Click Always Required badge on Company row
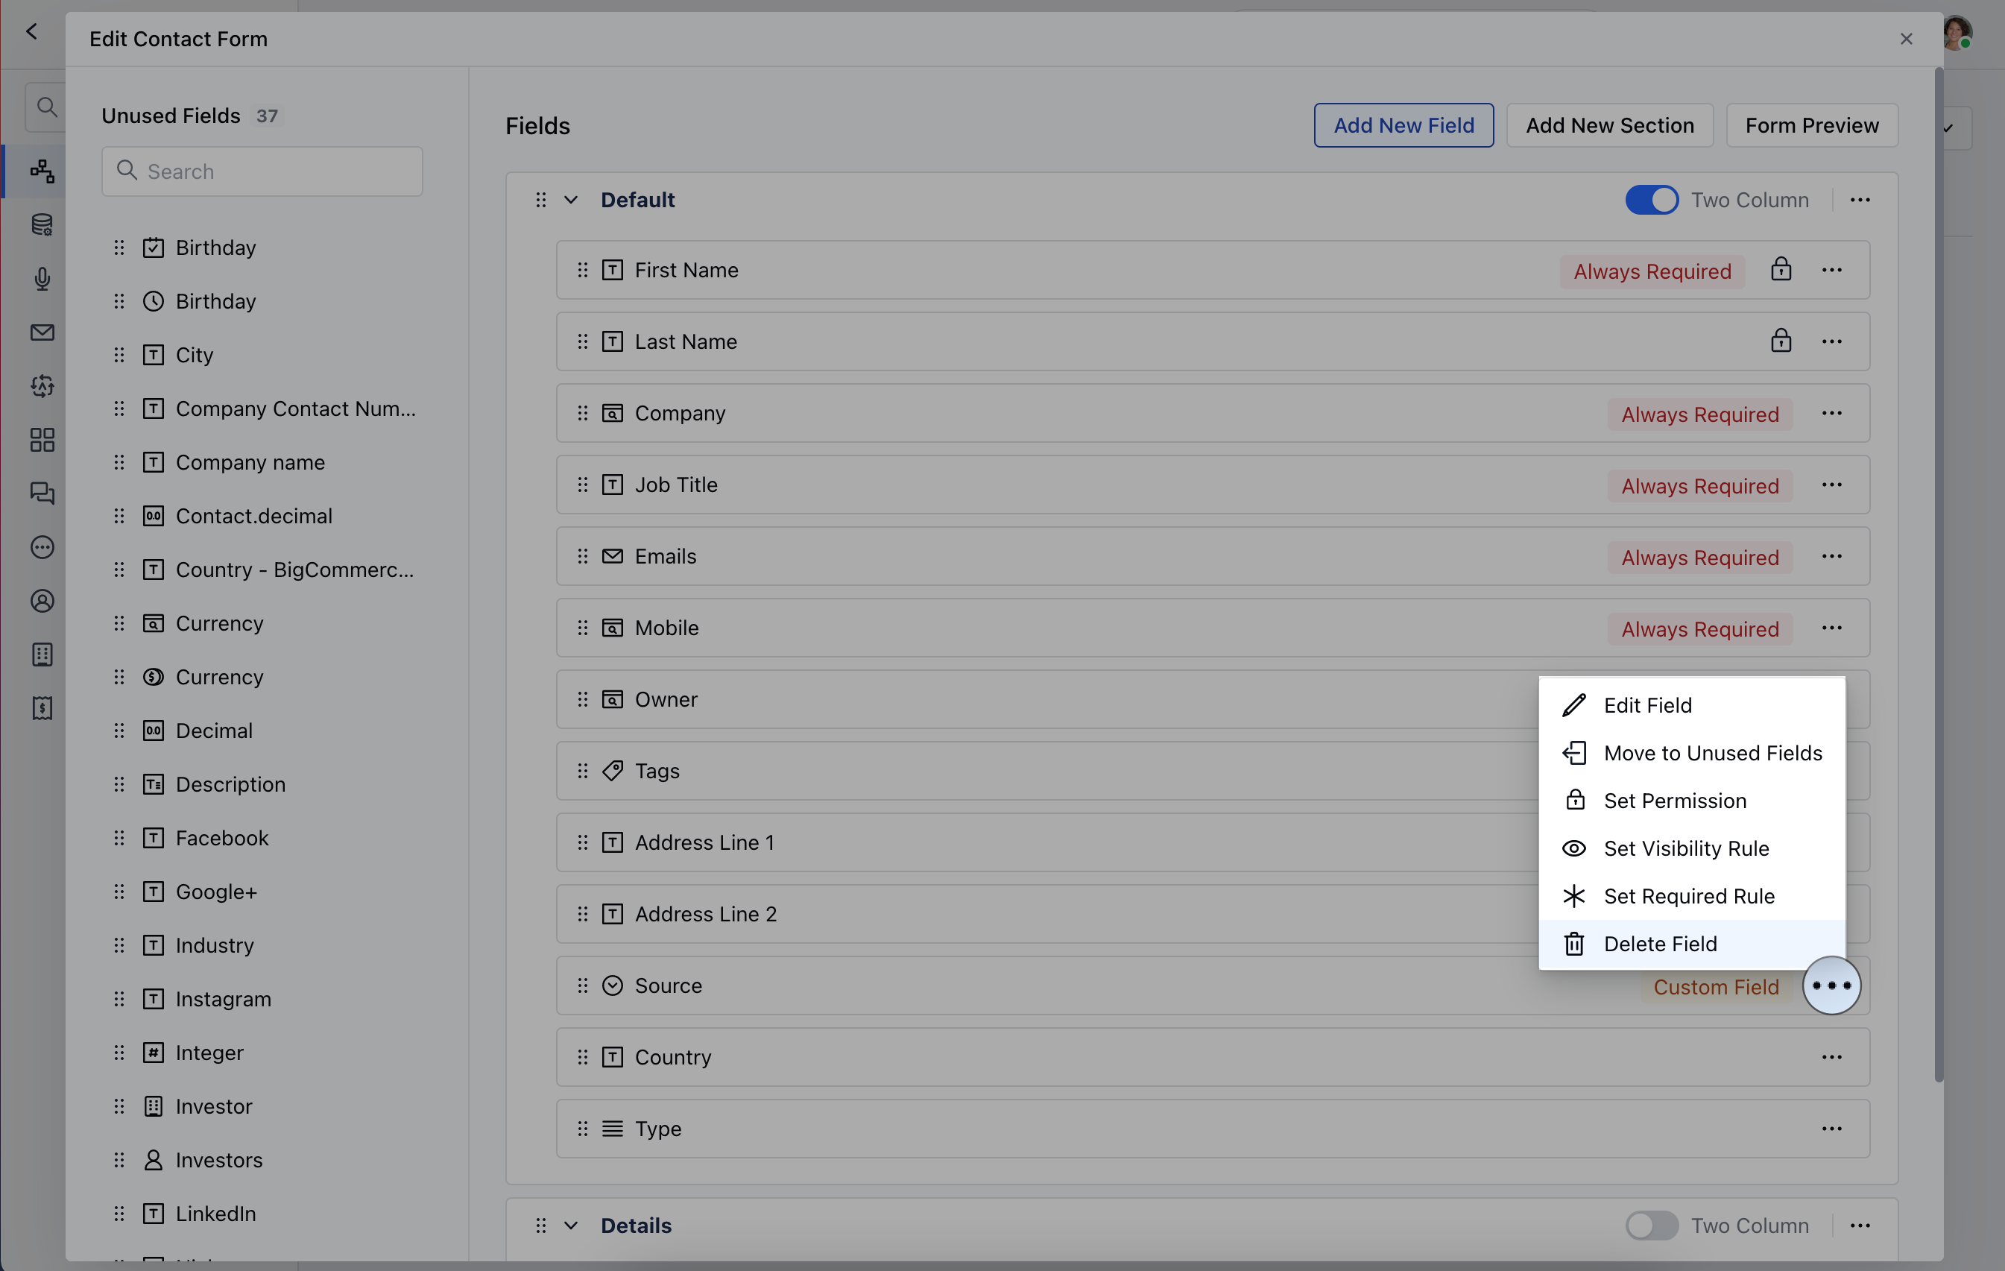 (x=1699, y=414)
